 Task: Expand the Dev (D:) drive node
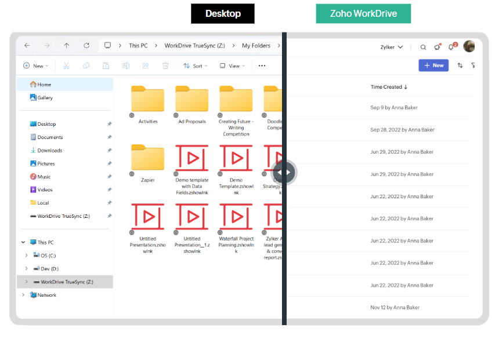[x=27, y=268]
